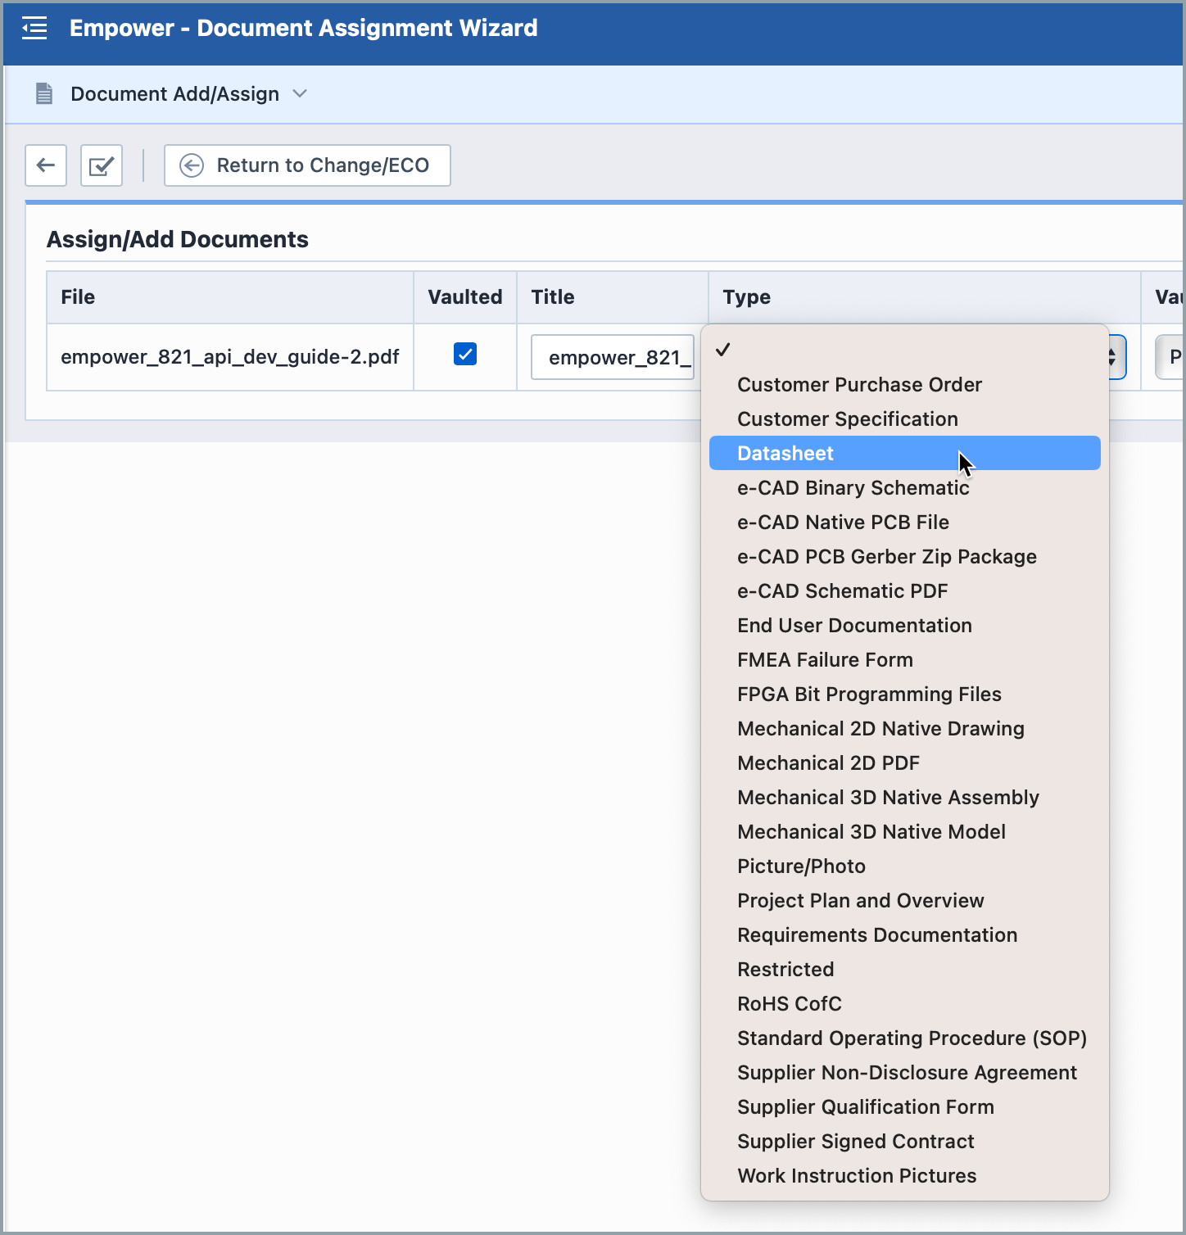
Task: Edit the Title field for empower_821 PDF
Action: [x=613, y=356]
